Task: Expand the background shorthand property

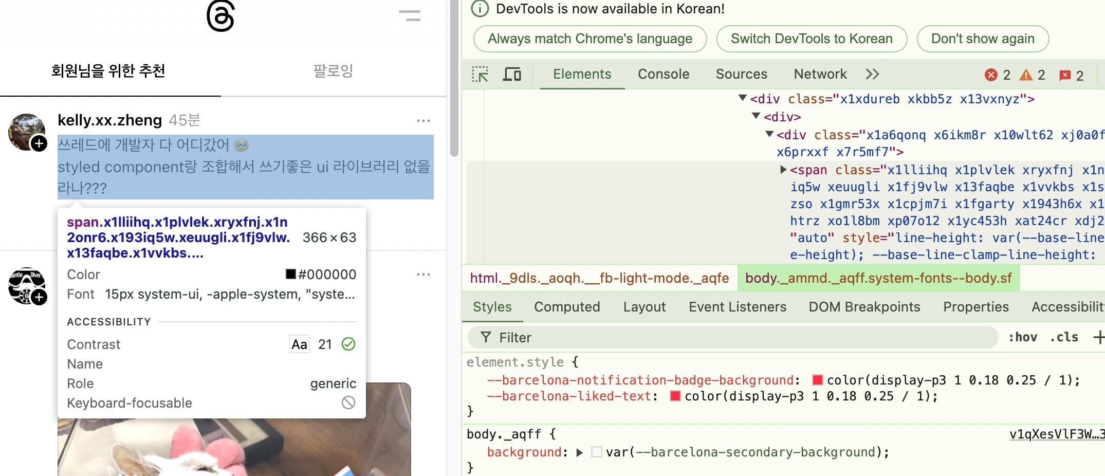Action: 580,452
